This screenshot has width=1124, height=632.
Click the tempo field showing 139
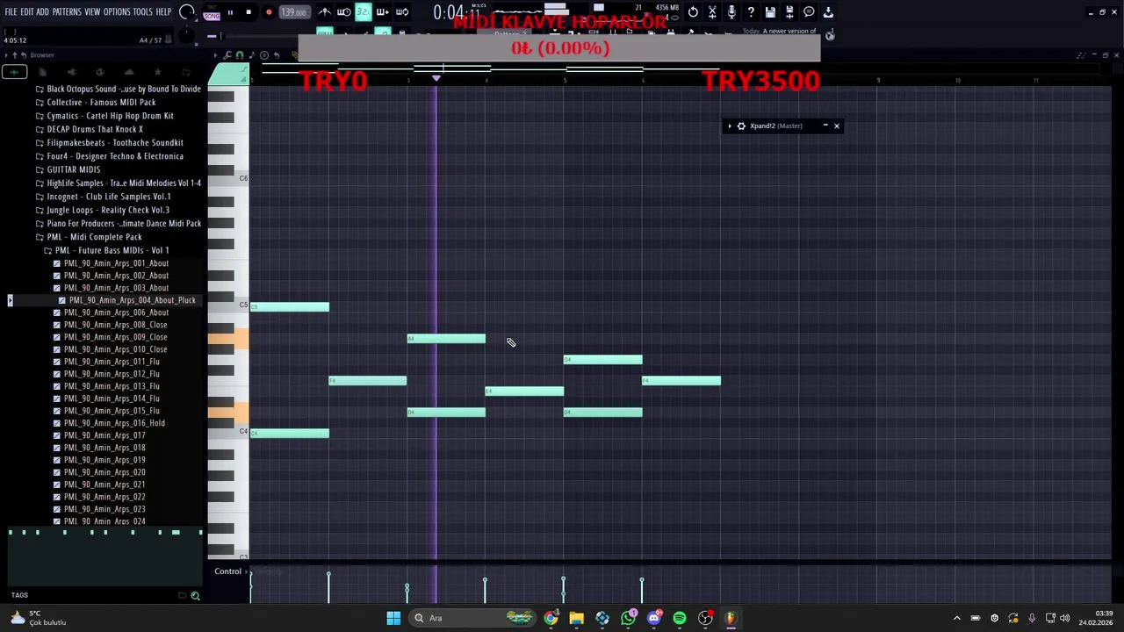click(294, 12)
